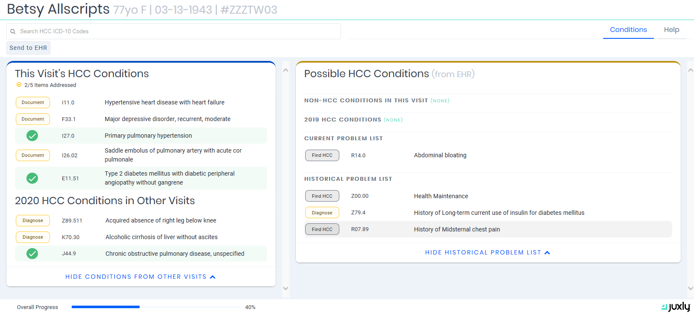Toggle the green check for E11.51

click(32, 178)
